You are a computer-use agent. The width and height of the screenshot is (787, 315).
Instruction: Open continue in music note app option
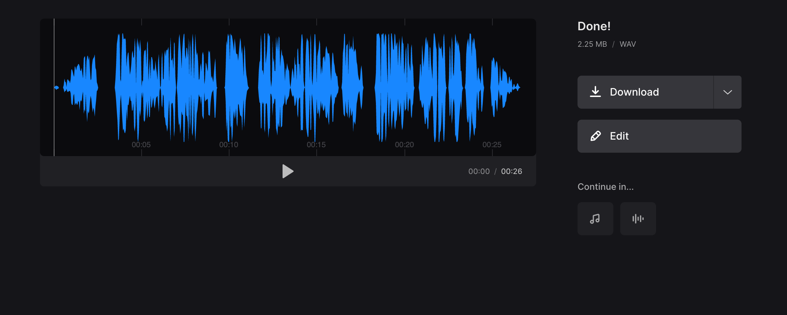pyautogui.click(x=595, y=218)
